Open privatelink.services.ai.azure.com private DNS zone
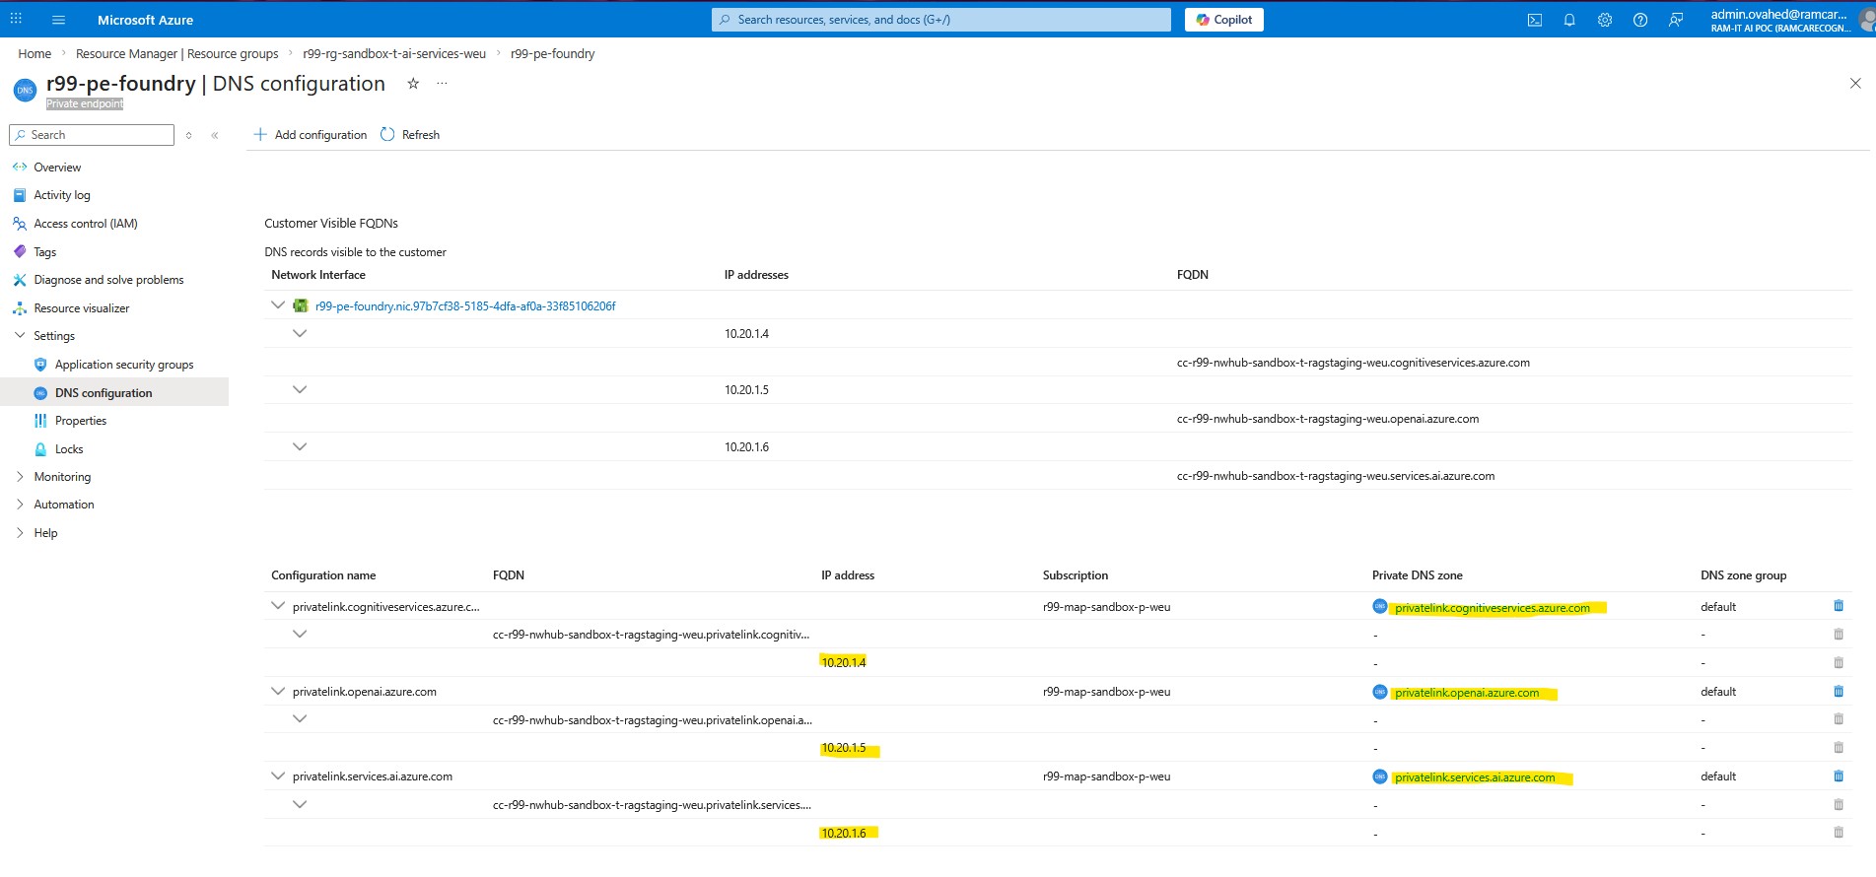Viewport: 1876px width, 877px height. tap(1475, 777)
